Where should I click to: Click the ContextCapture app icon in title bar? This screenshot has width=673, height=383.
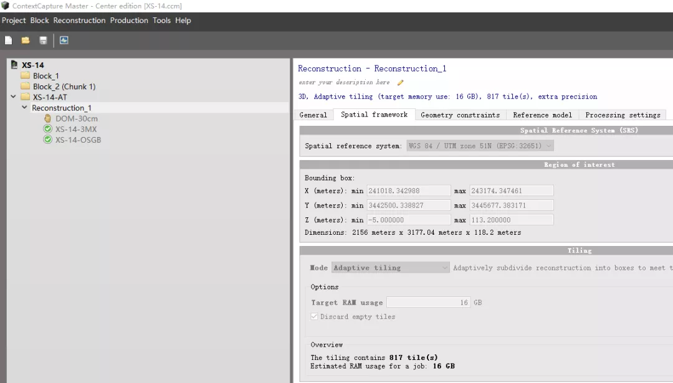click(5, 6)
